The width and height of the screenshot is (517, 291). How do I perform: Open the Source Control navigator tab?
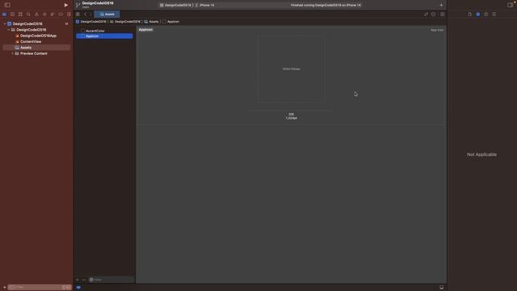[12, 15]
